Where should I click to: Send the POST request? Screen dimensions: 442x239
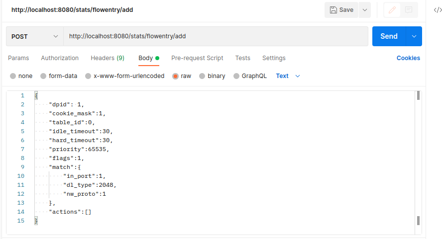389,36
